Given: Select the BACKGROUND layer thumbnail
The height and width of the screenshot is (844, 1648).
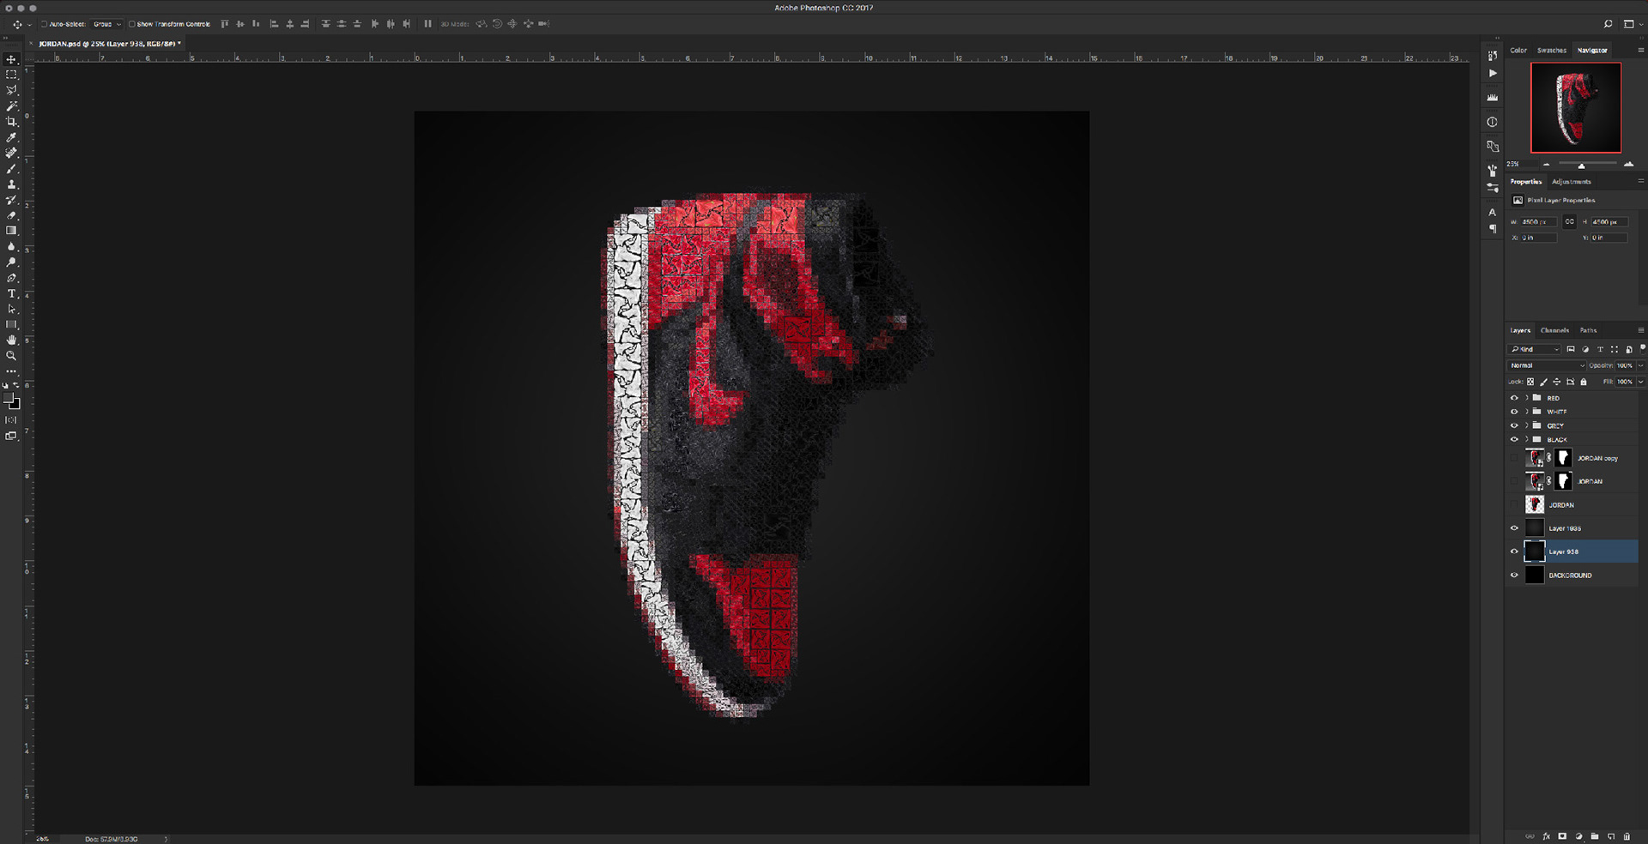Looking at the screenshot, I should (x=1535, y=576).
